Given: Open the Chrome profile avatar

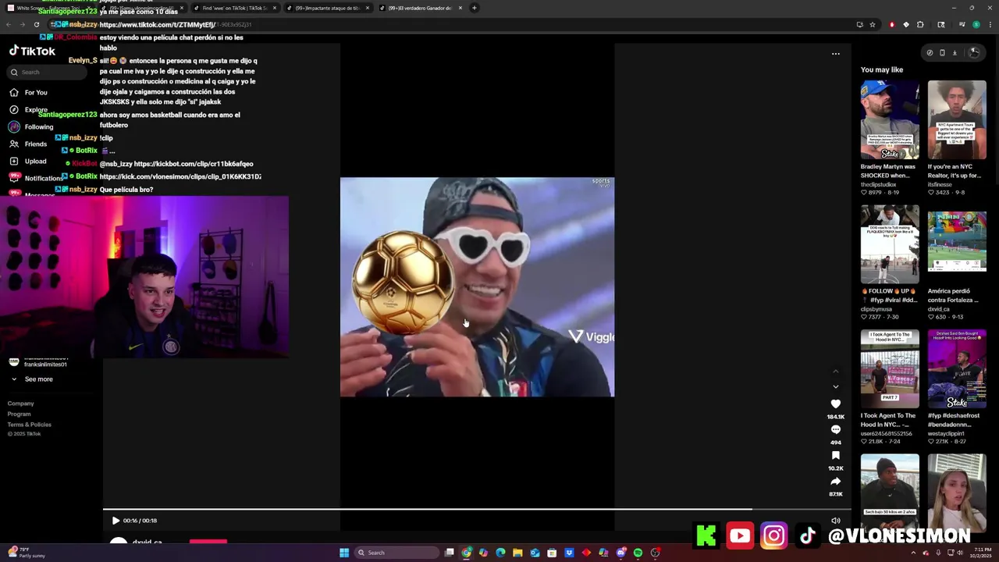Looking at the screenshot, I should [976, 24].
